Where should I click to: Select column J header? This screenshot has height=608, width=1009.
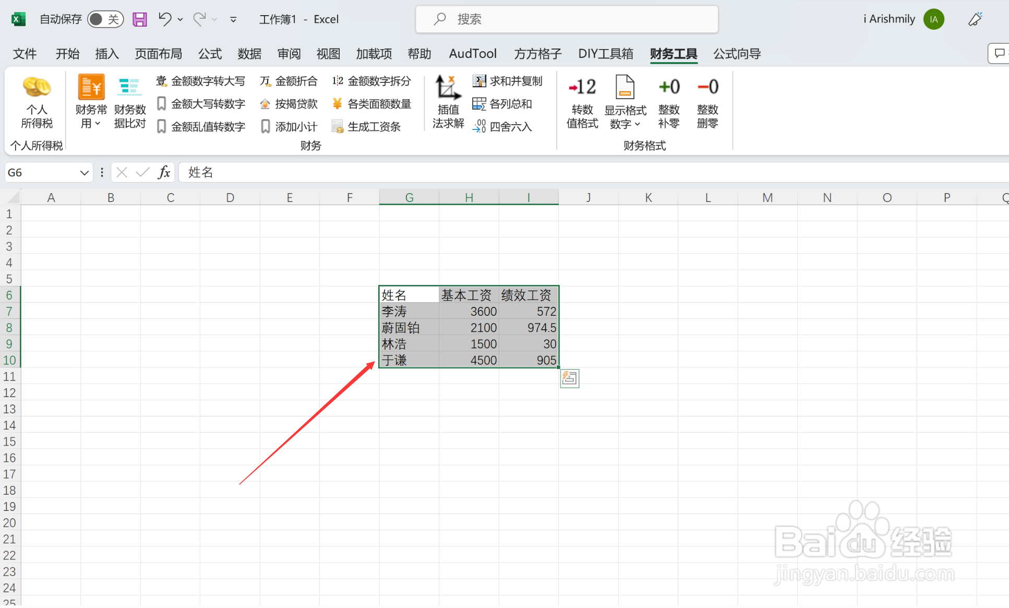588,197
